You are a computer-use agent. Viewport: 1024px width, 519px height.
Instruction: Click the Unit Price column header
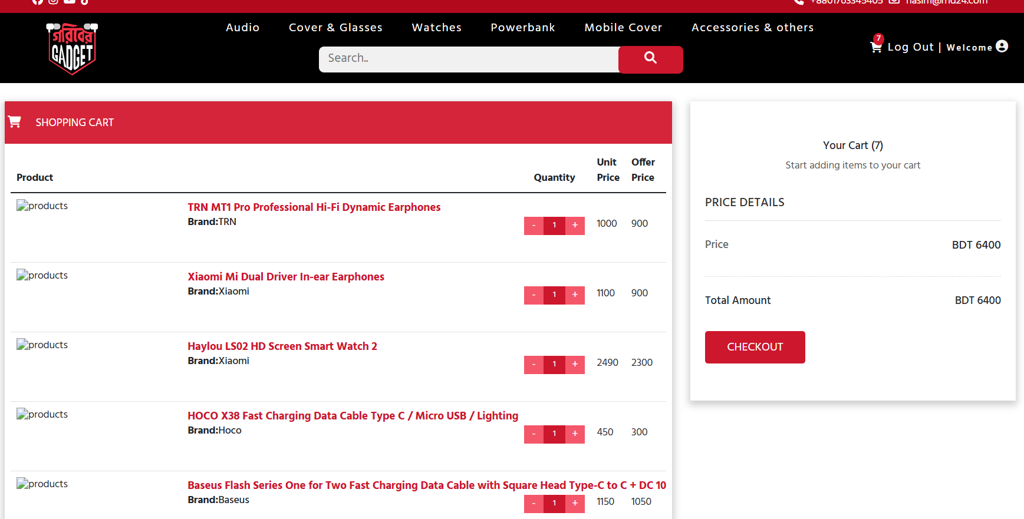608,170
